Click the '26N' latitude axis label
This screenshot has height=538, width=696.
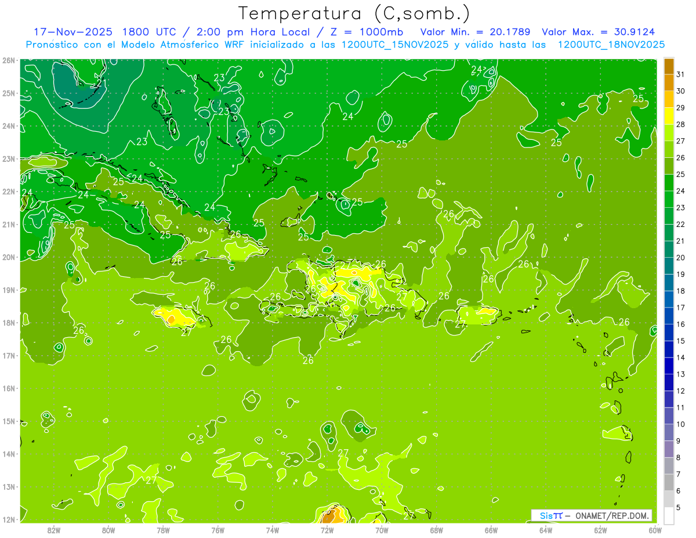point(8,60)
